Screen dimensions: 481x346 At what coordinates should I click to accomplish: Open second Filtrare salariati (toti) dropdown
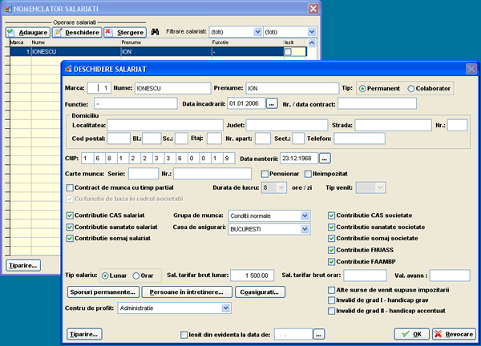point(312,32)
